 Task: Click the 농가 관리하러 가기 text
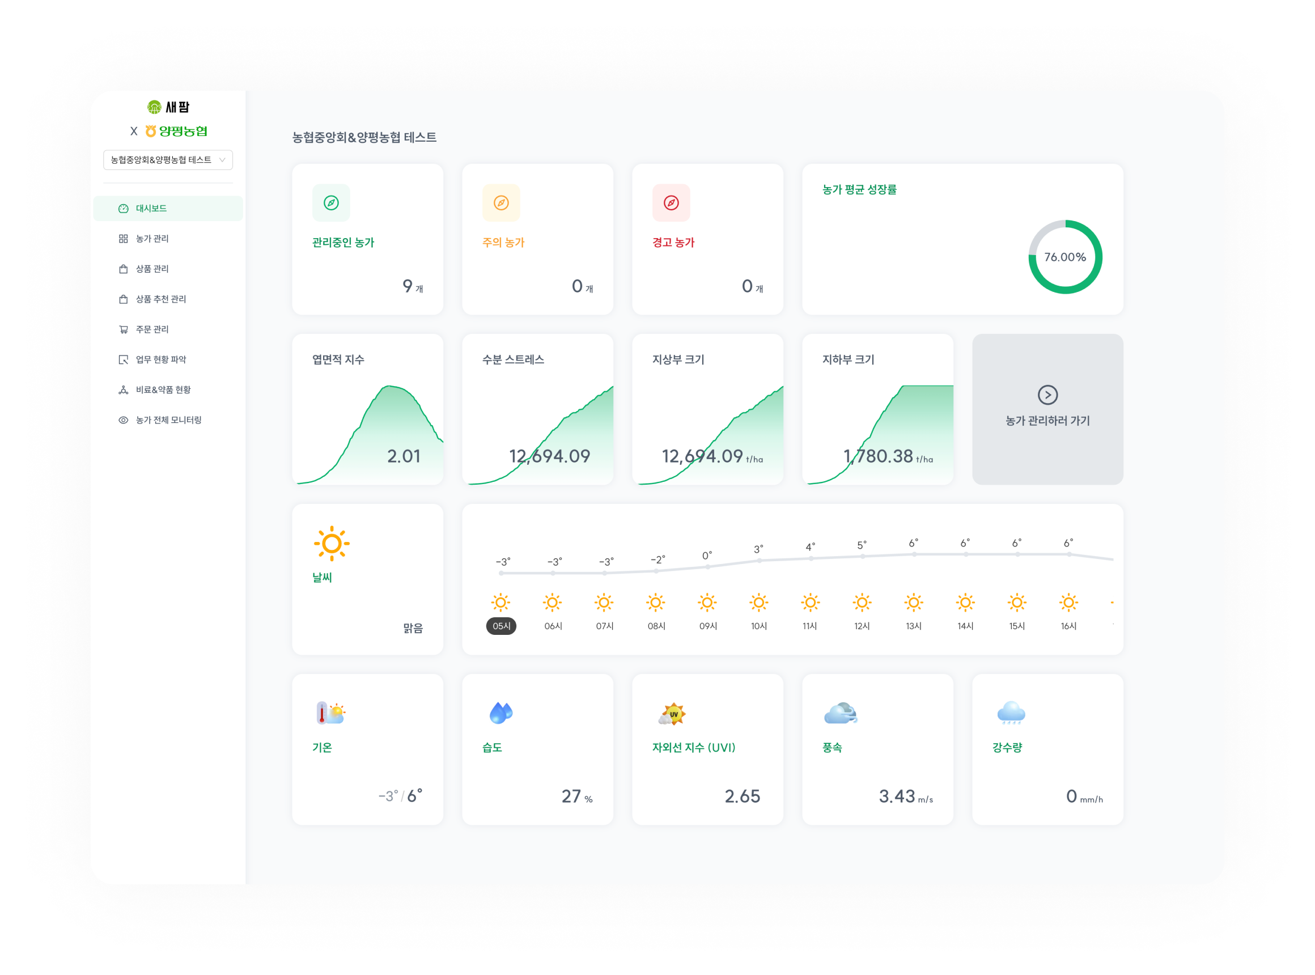(1047, 421)
